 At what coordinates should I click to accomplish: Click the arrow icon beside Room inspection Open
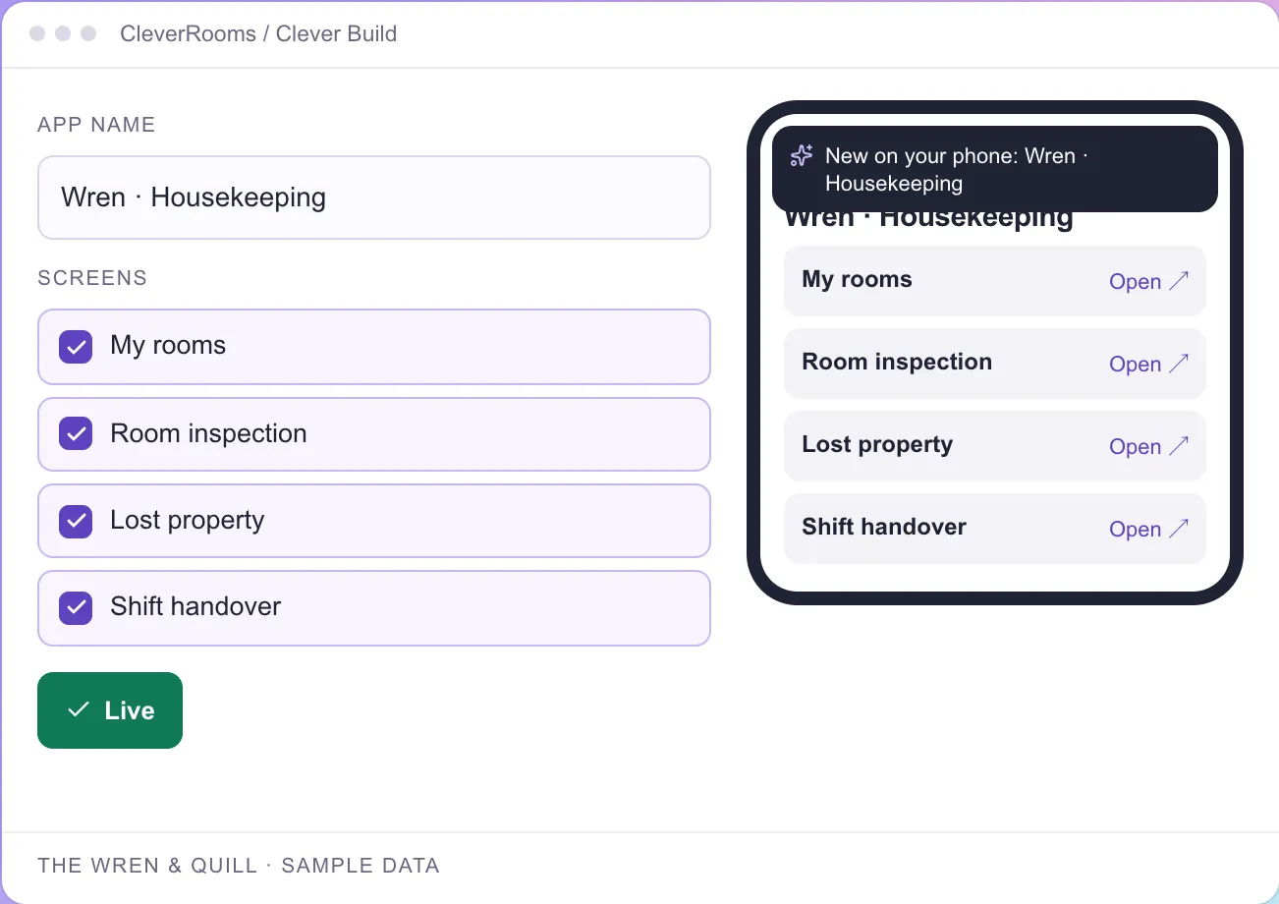click(1179, 364)
